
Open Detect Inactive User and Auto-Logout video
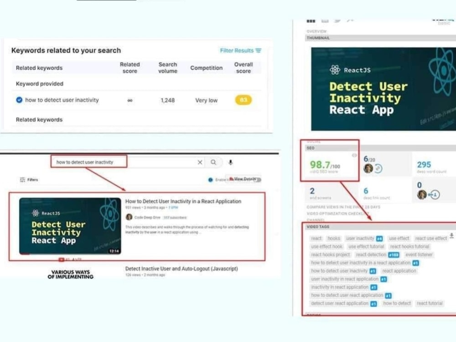click(x=181, y=269)
